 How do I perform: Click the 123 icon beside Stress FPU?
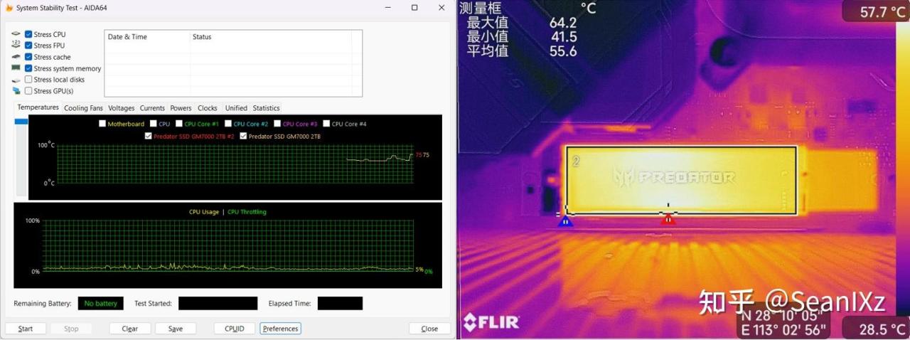pyautogui.click(x=16, y=46)
